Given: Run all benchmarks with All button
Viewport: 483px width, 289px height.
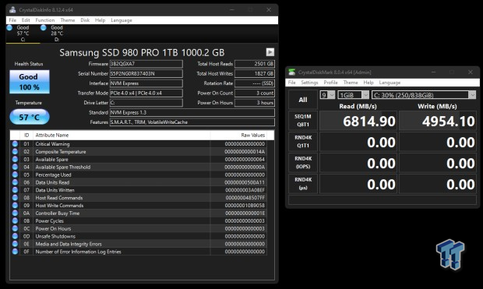Looking at the screenshot, I should coord(303,100).
